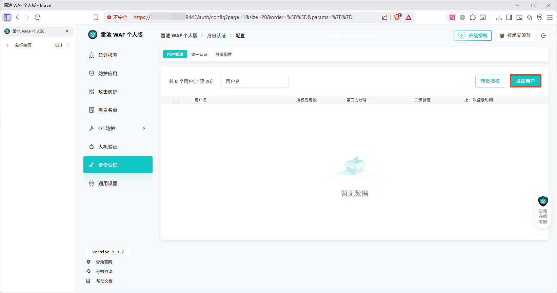
Task: Click the 二步验证 column header
Action: point(422,100)
